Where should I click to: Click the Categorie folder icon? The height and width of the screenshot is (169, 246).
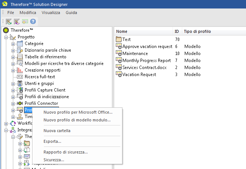[20, 44]
